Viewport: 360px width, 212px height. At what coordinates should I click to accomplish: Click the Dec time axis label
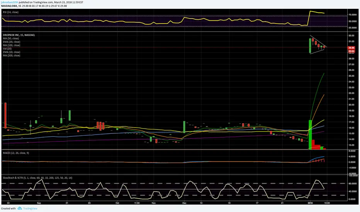pos(184,203)
